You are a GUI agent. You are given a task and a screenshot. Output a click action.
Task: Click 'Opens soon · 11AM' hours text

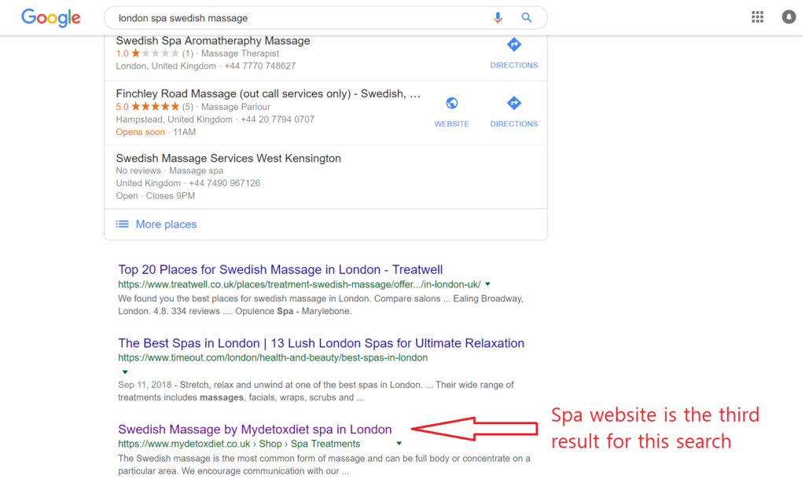coord(156,133)
